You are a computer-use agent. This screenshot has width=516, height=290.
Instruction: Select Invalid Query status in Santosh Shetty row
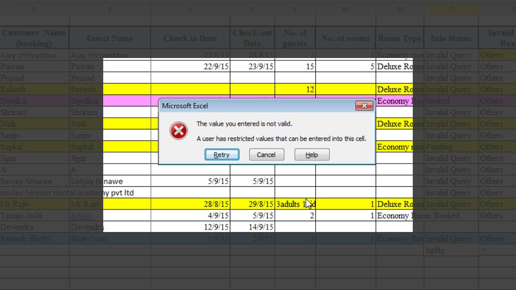click(451, 238)
